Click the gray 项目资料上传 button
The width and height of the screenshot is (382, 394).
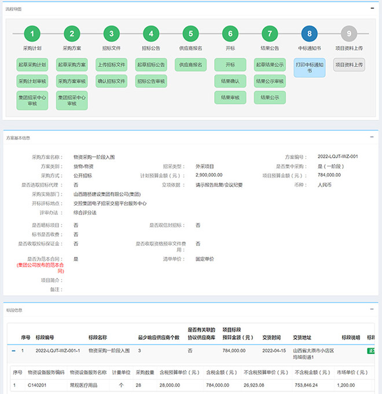pyautogui.click(x=349, y=64)
